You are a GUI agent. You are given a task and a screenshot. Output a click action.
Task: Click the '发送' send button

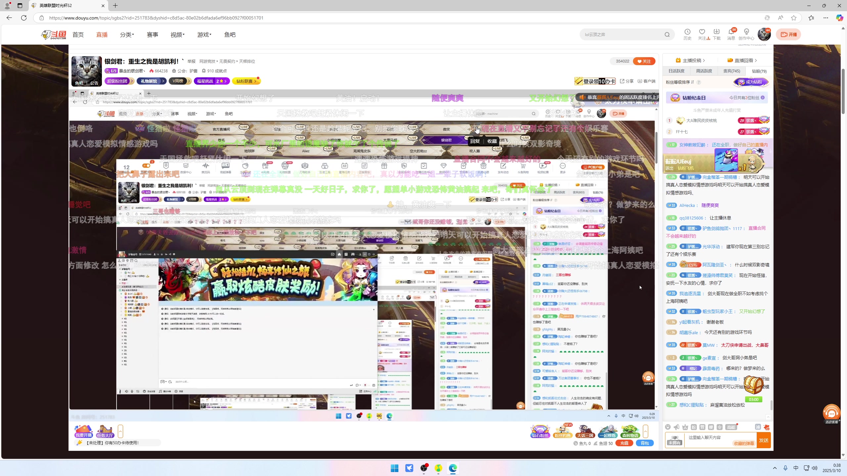[764, 440]
